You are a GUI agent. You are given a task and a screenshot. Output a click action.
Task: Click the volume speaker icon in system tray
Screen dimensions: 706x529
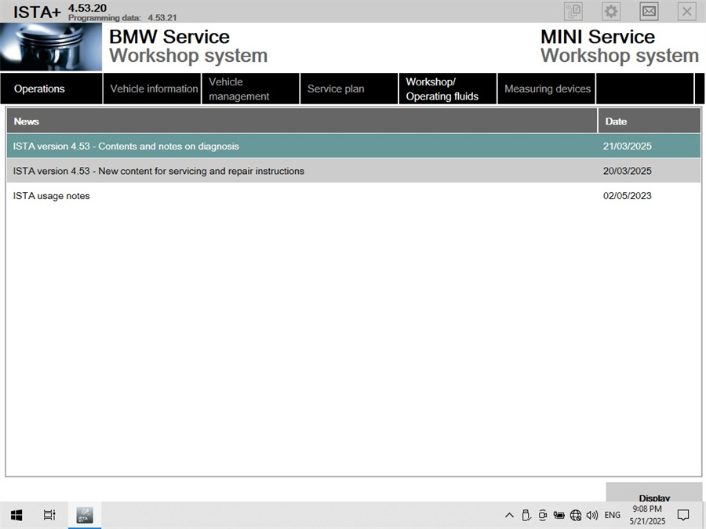[592, 515]
